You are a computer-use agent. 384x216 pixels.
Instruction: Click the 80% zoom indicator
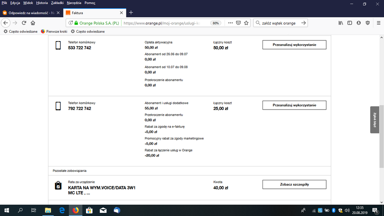point(216,23)
